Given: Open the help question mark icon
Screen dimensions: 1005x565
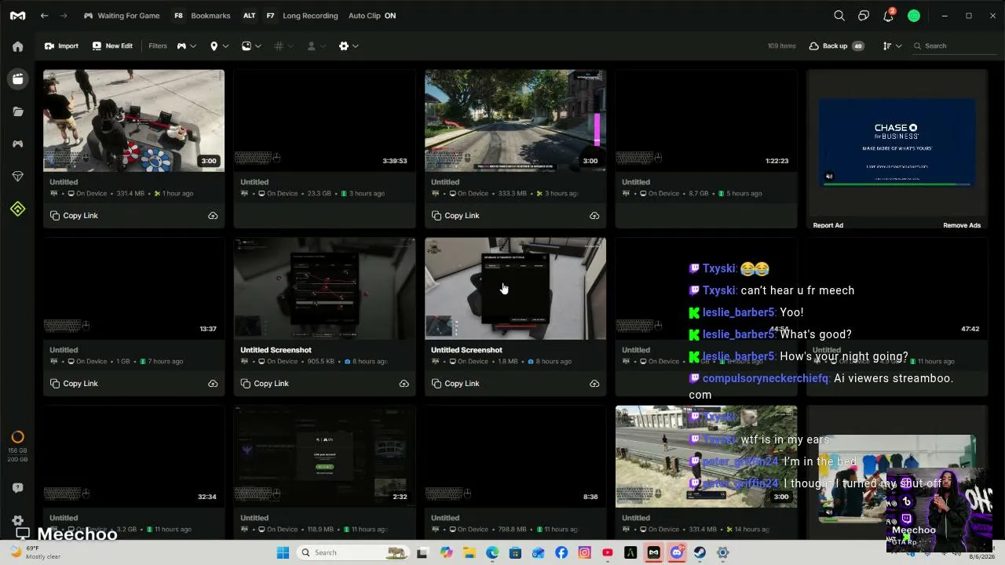Looking at the screenshot, I should point(18,487).
